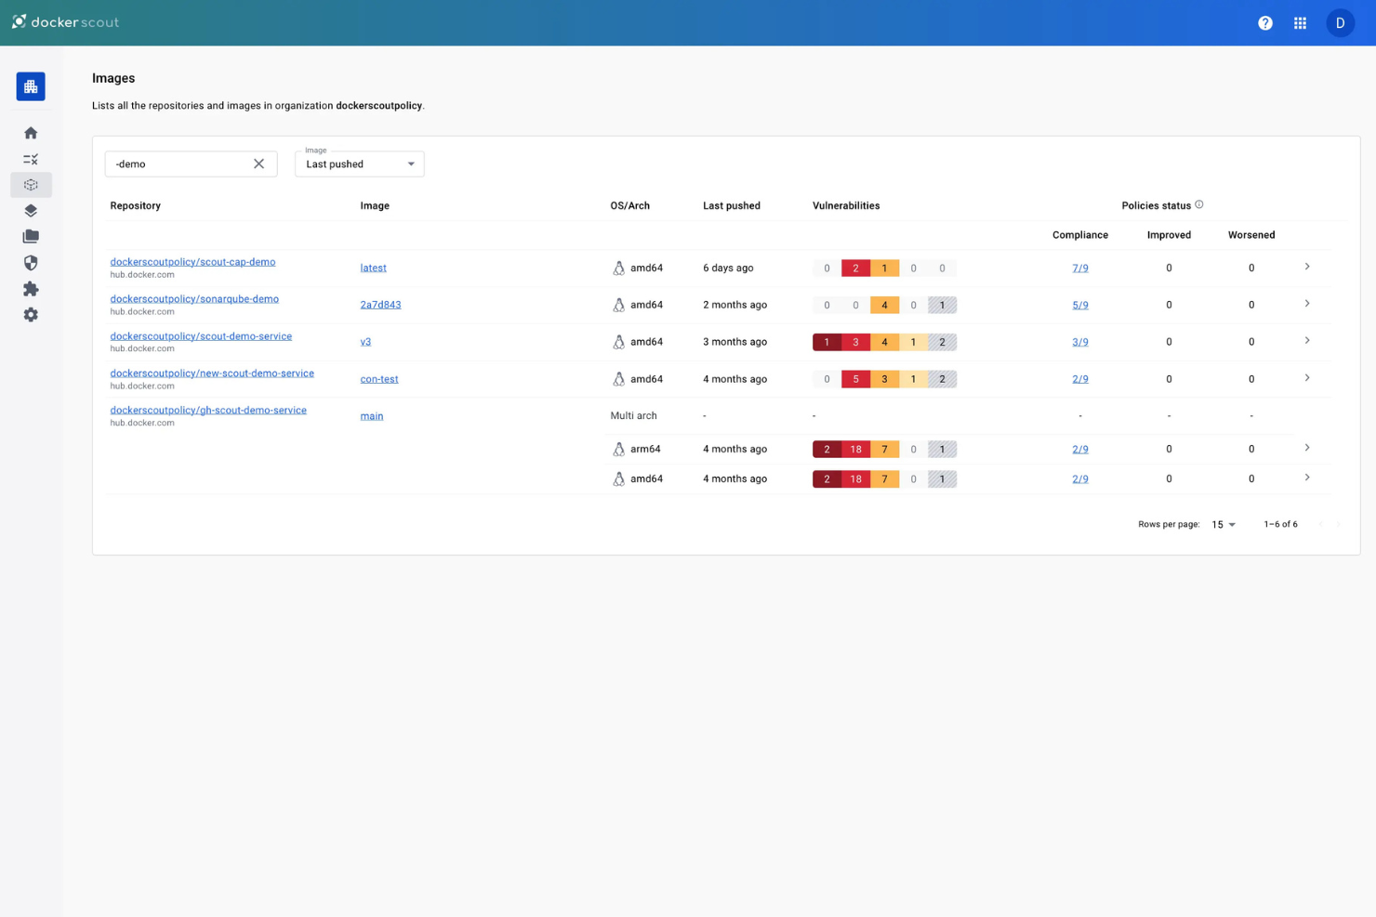Expand the row for scout-cap-demo latest image

(1307, 267)
